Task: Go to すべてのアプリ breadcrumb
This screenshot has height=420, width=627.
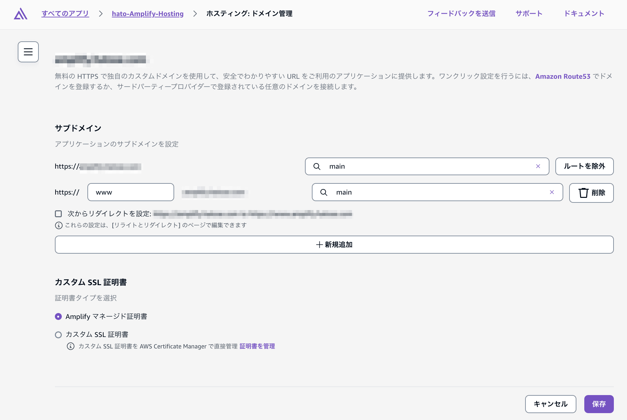Action: coord(65,13)
